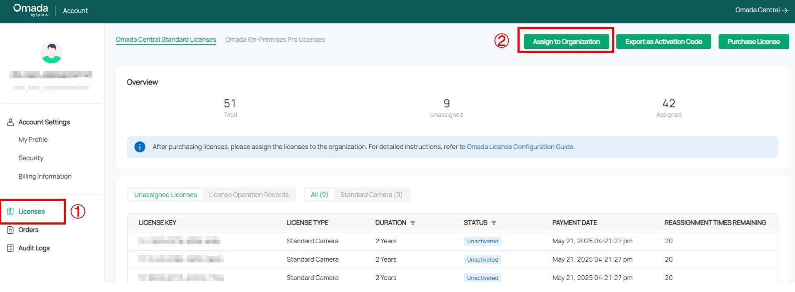Open the Omada License Configuration Guide link

click(x=520, y=147)
